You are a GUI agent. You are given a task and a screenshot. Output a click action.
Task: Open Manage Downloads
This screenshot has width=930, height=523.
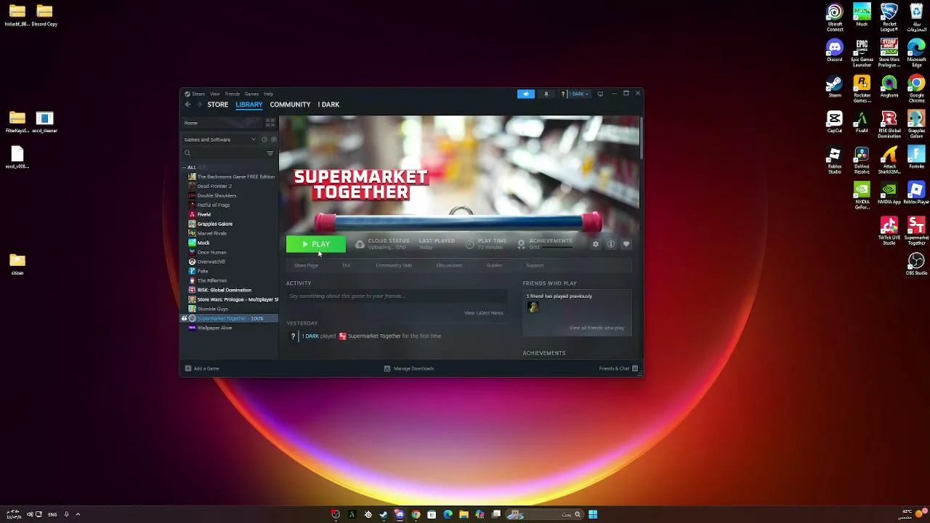tap(409, 368)
